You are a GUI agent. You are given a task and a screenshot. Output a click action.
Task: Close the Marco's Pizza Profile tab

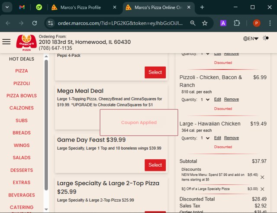[x=115, y=7]
